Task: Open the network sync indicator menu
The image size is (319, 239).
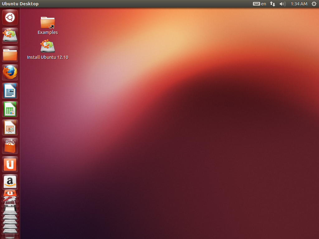Action: click(x=272, y=4)
